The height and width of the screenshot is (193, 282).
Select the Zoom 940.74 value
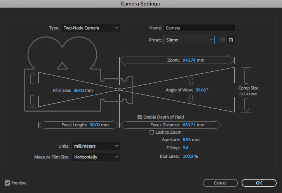click(189, 60)
